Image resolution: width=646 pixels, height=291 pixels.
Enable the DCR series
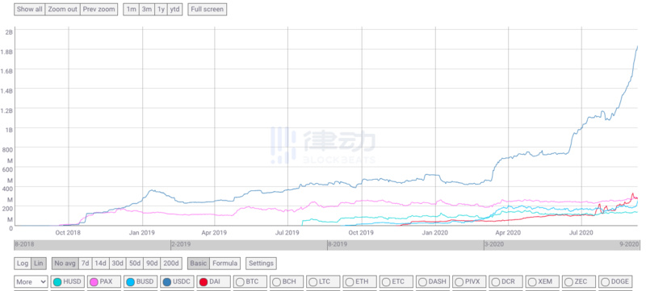506,282
